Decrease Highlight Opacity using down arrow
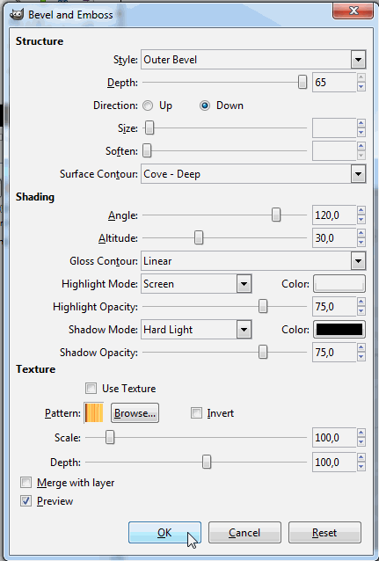 tap(361, 311)
